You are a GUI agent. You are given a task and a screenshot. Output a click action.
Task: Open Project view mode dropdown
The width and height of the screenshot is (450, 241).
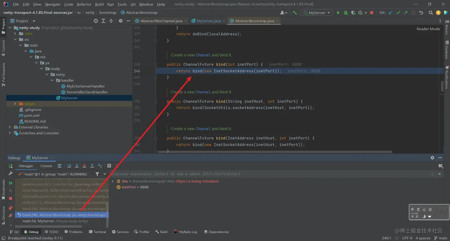point(34,21)
